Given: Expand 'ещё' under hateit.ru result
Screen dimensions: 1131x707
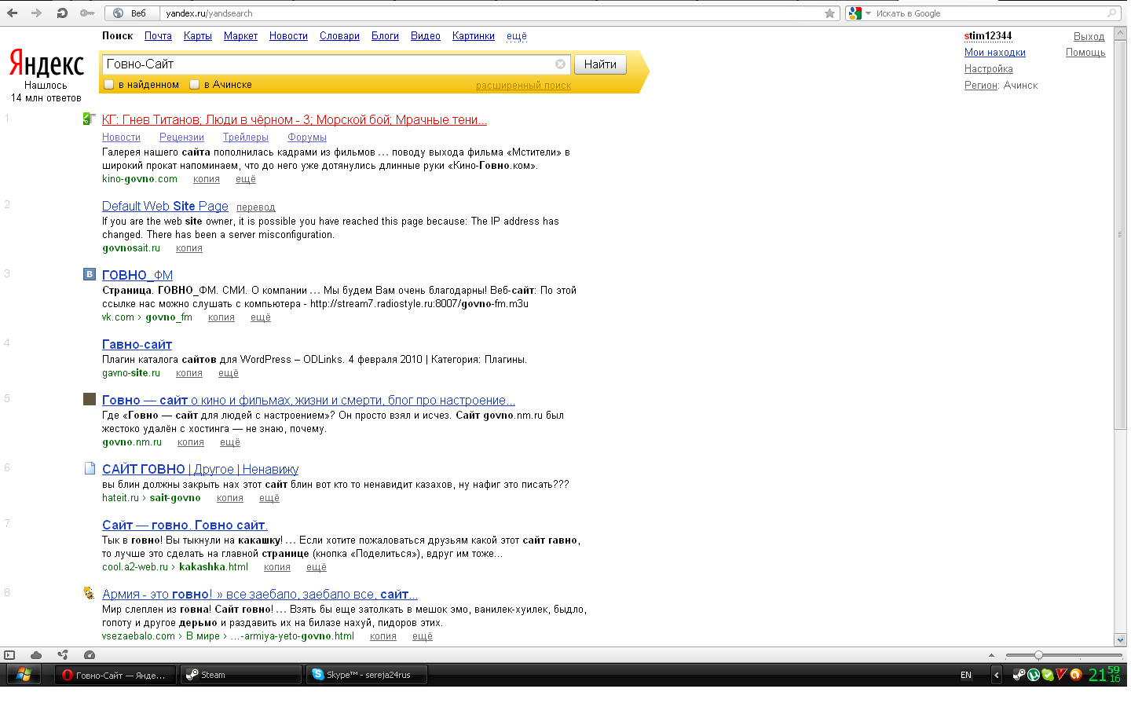Looking at the screenshot, I should click(269, 498).
